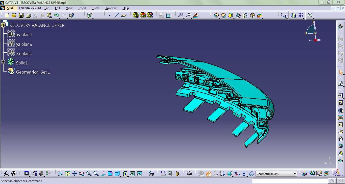The image size is (345, 184).
Task: Click the Pocket tool in right toolbar
Action: (x=341, y=103)
